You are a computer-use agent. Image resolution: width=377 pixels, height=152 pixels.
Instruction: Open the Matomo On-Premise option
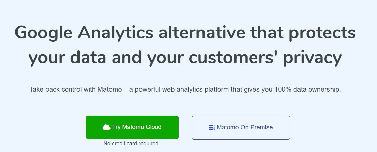click(x=241, y=127)
